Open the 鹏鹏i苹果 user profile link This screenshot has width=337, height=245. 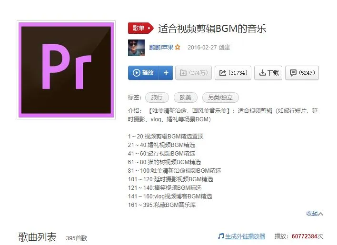[161, 47]
